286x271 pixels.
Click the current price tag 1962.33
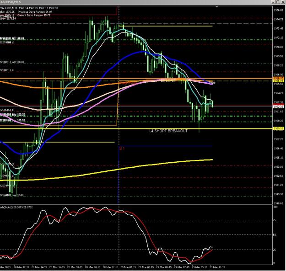279,106
